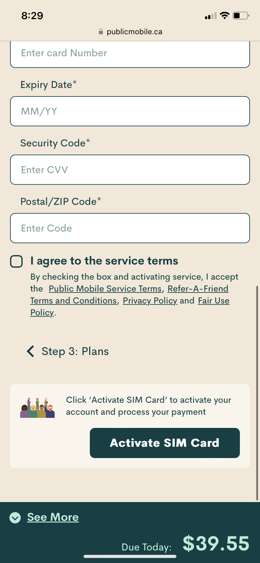
Task: Open See More payment details
Action: [x=52, y=517]
